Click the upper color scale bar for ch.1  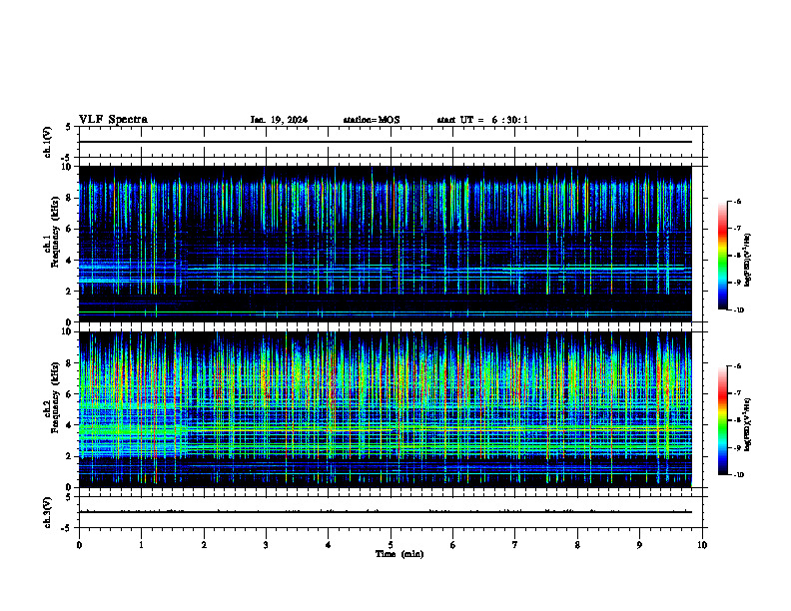click(x=722, y=256)
